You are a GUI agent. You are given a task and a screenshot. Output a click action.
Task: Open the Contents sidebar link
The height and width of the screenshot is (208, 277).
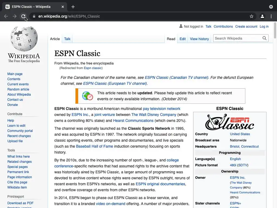(14, 79)
